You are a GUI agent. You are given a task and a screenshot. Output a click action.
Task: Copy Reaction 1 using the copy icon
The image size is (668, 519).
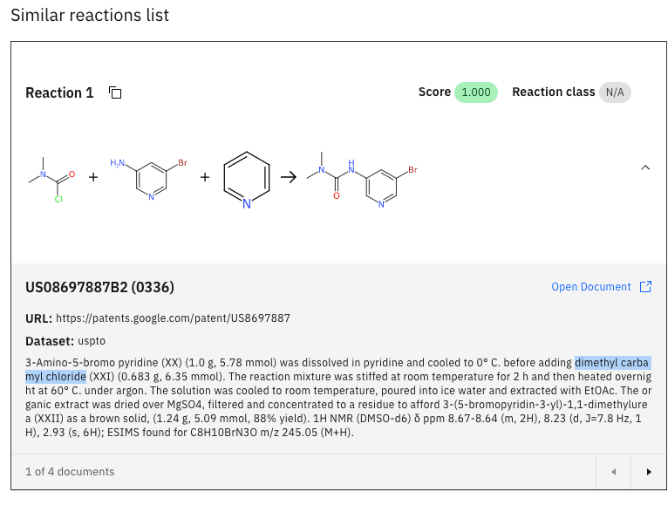click(x=115, y=92)
